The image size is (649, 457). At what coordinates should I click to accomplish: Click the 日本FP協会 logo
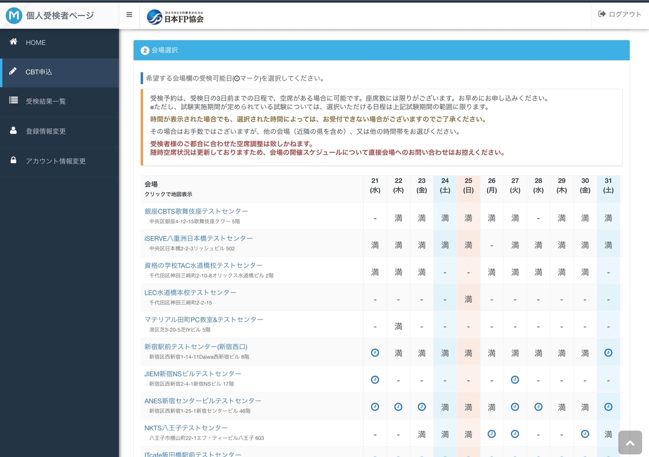coord(175,17)
